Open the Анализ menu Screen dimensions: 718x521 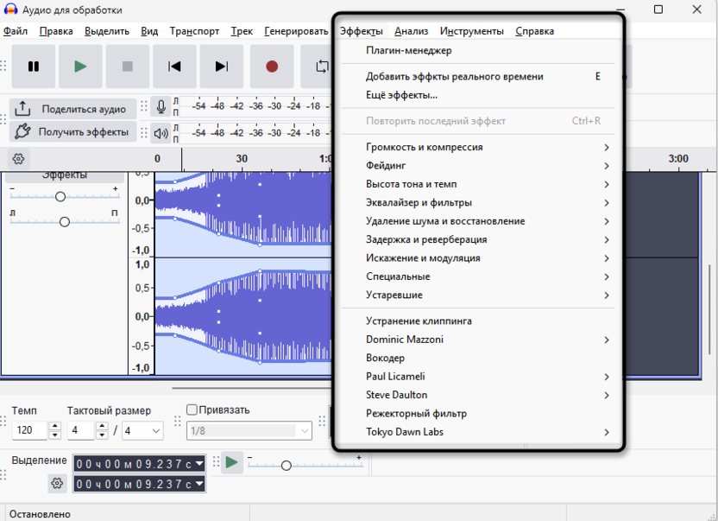pos(411,30)
